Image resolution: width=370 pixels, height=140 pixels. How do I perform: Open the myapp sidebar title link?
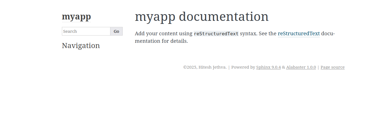(76, 17)
